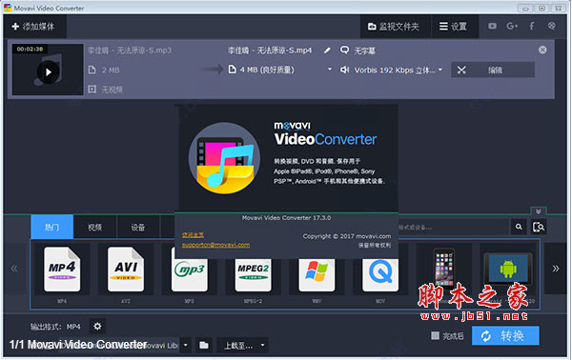Click the source file icon beside 2 MB

point(92,70)
